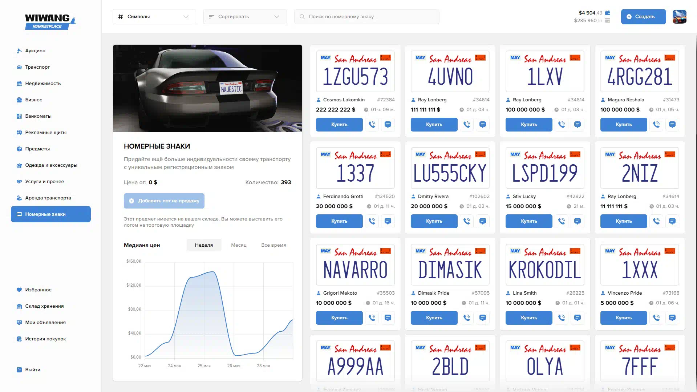This screenshot has width=697, height=392.
Task: Click the WIWANG Marketplace logo
Action: [x=50, y=21]
